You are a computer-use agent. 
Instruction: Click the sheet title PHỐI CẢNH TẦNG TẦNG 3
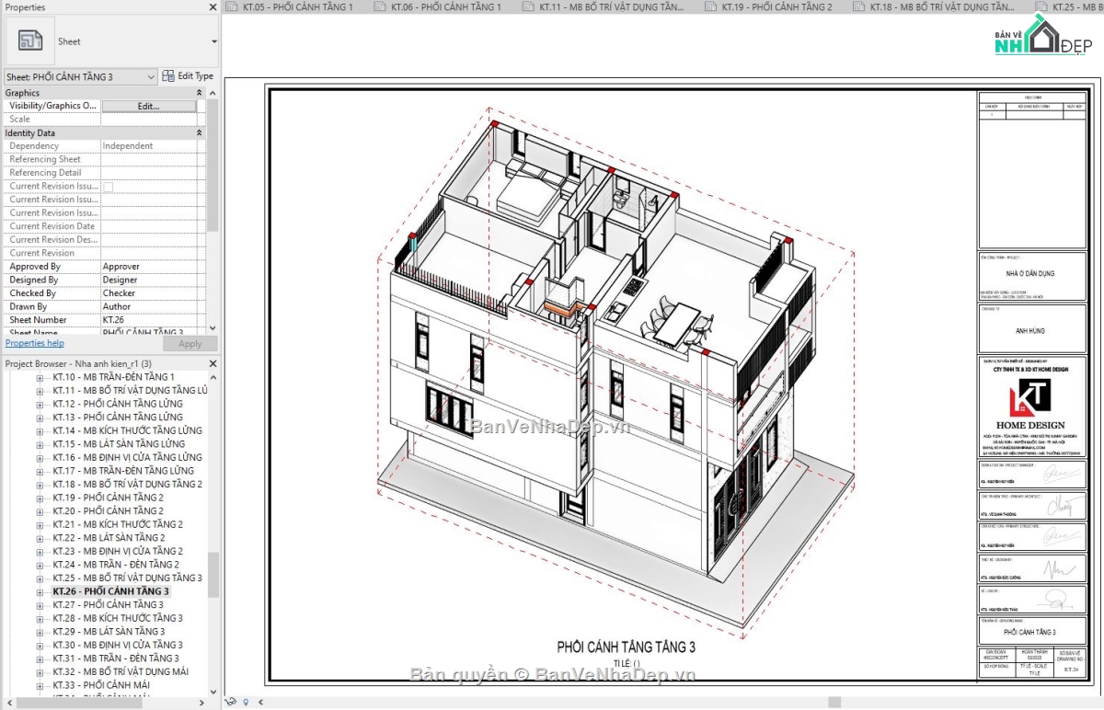(x=626, y=647)
